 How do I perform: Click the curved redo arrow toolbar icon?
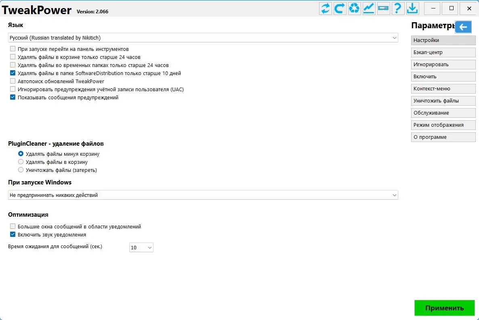pyautogui.click(x=340, y=8)
